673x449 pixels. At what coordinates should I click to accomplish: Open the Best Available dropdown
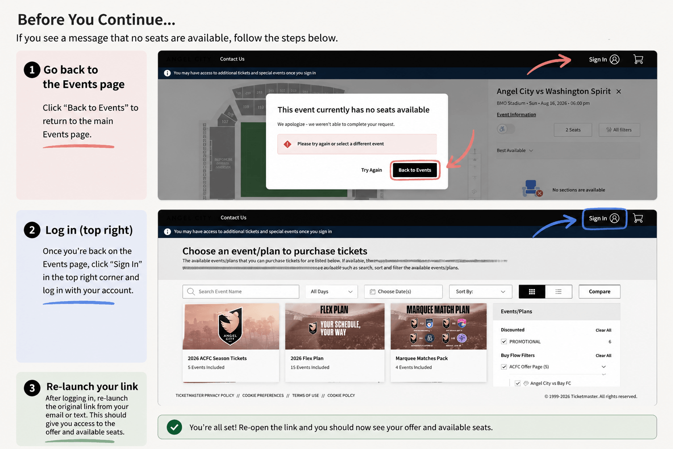point(568,150)
